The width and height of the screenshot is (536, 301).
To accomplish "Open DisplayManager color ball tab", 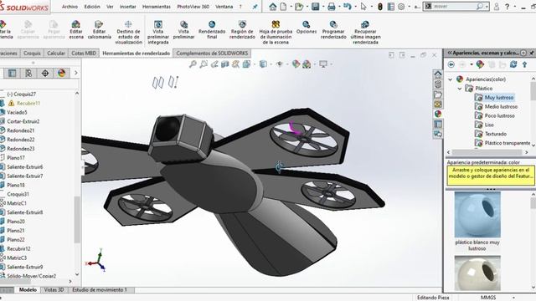I will [61, 73].
